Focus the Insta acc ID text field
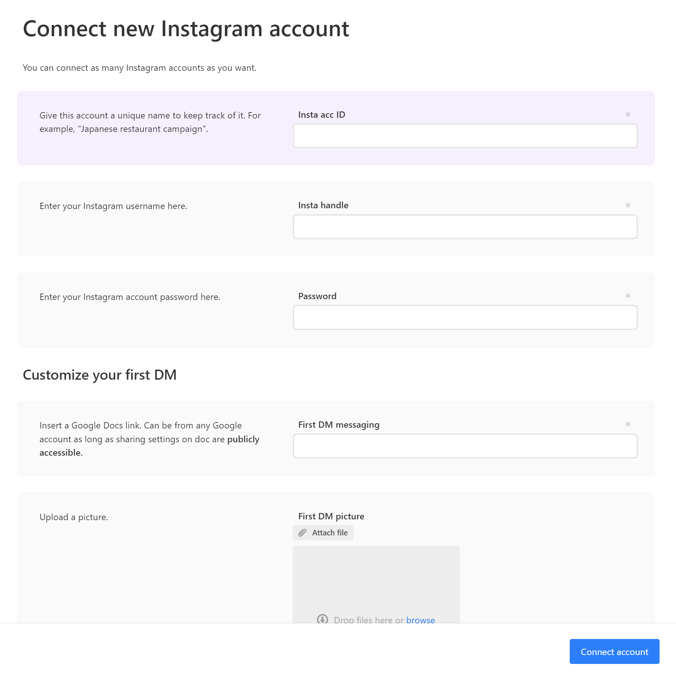Image resolution: width=676 pixels, height=674 pixels. (x=465, y=136)
